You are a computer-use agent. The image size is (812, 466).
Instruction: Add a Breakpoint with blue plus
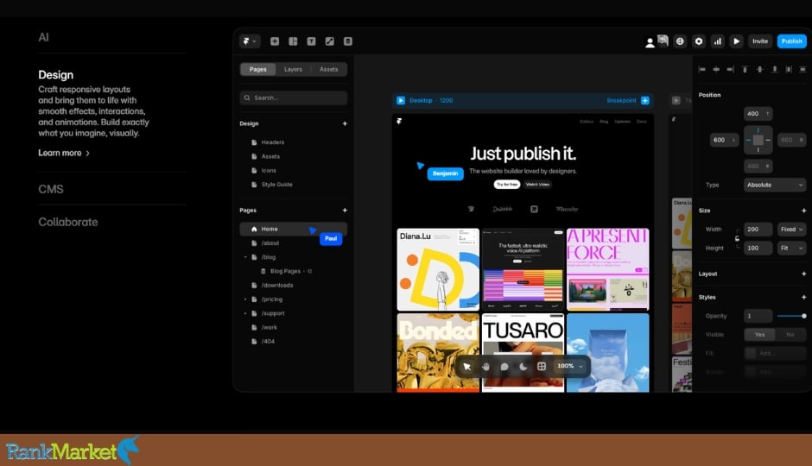pyautogui.click(x=645, y=101)
